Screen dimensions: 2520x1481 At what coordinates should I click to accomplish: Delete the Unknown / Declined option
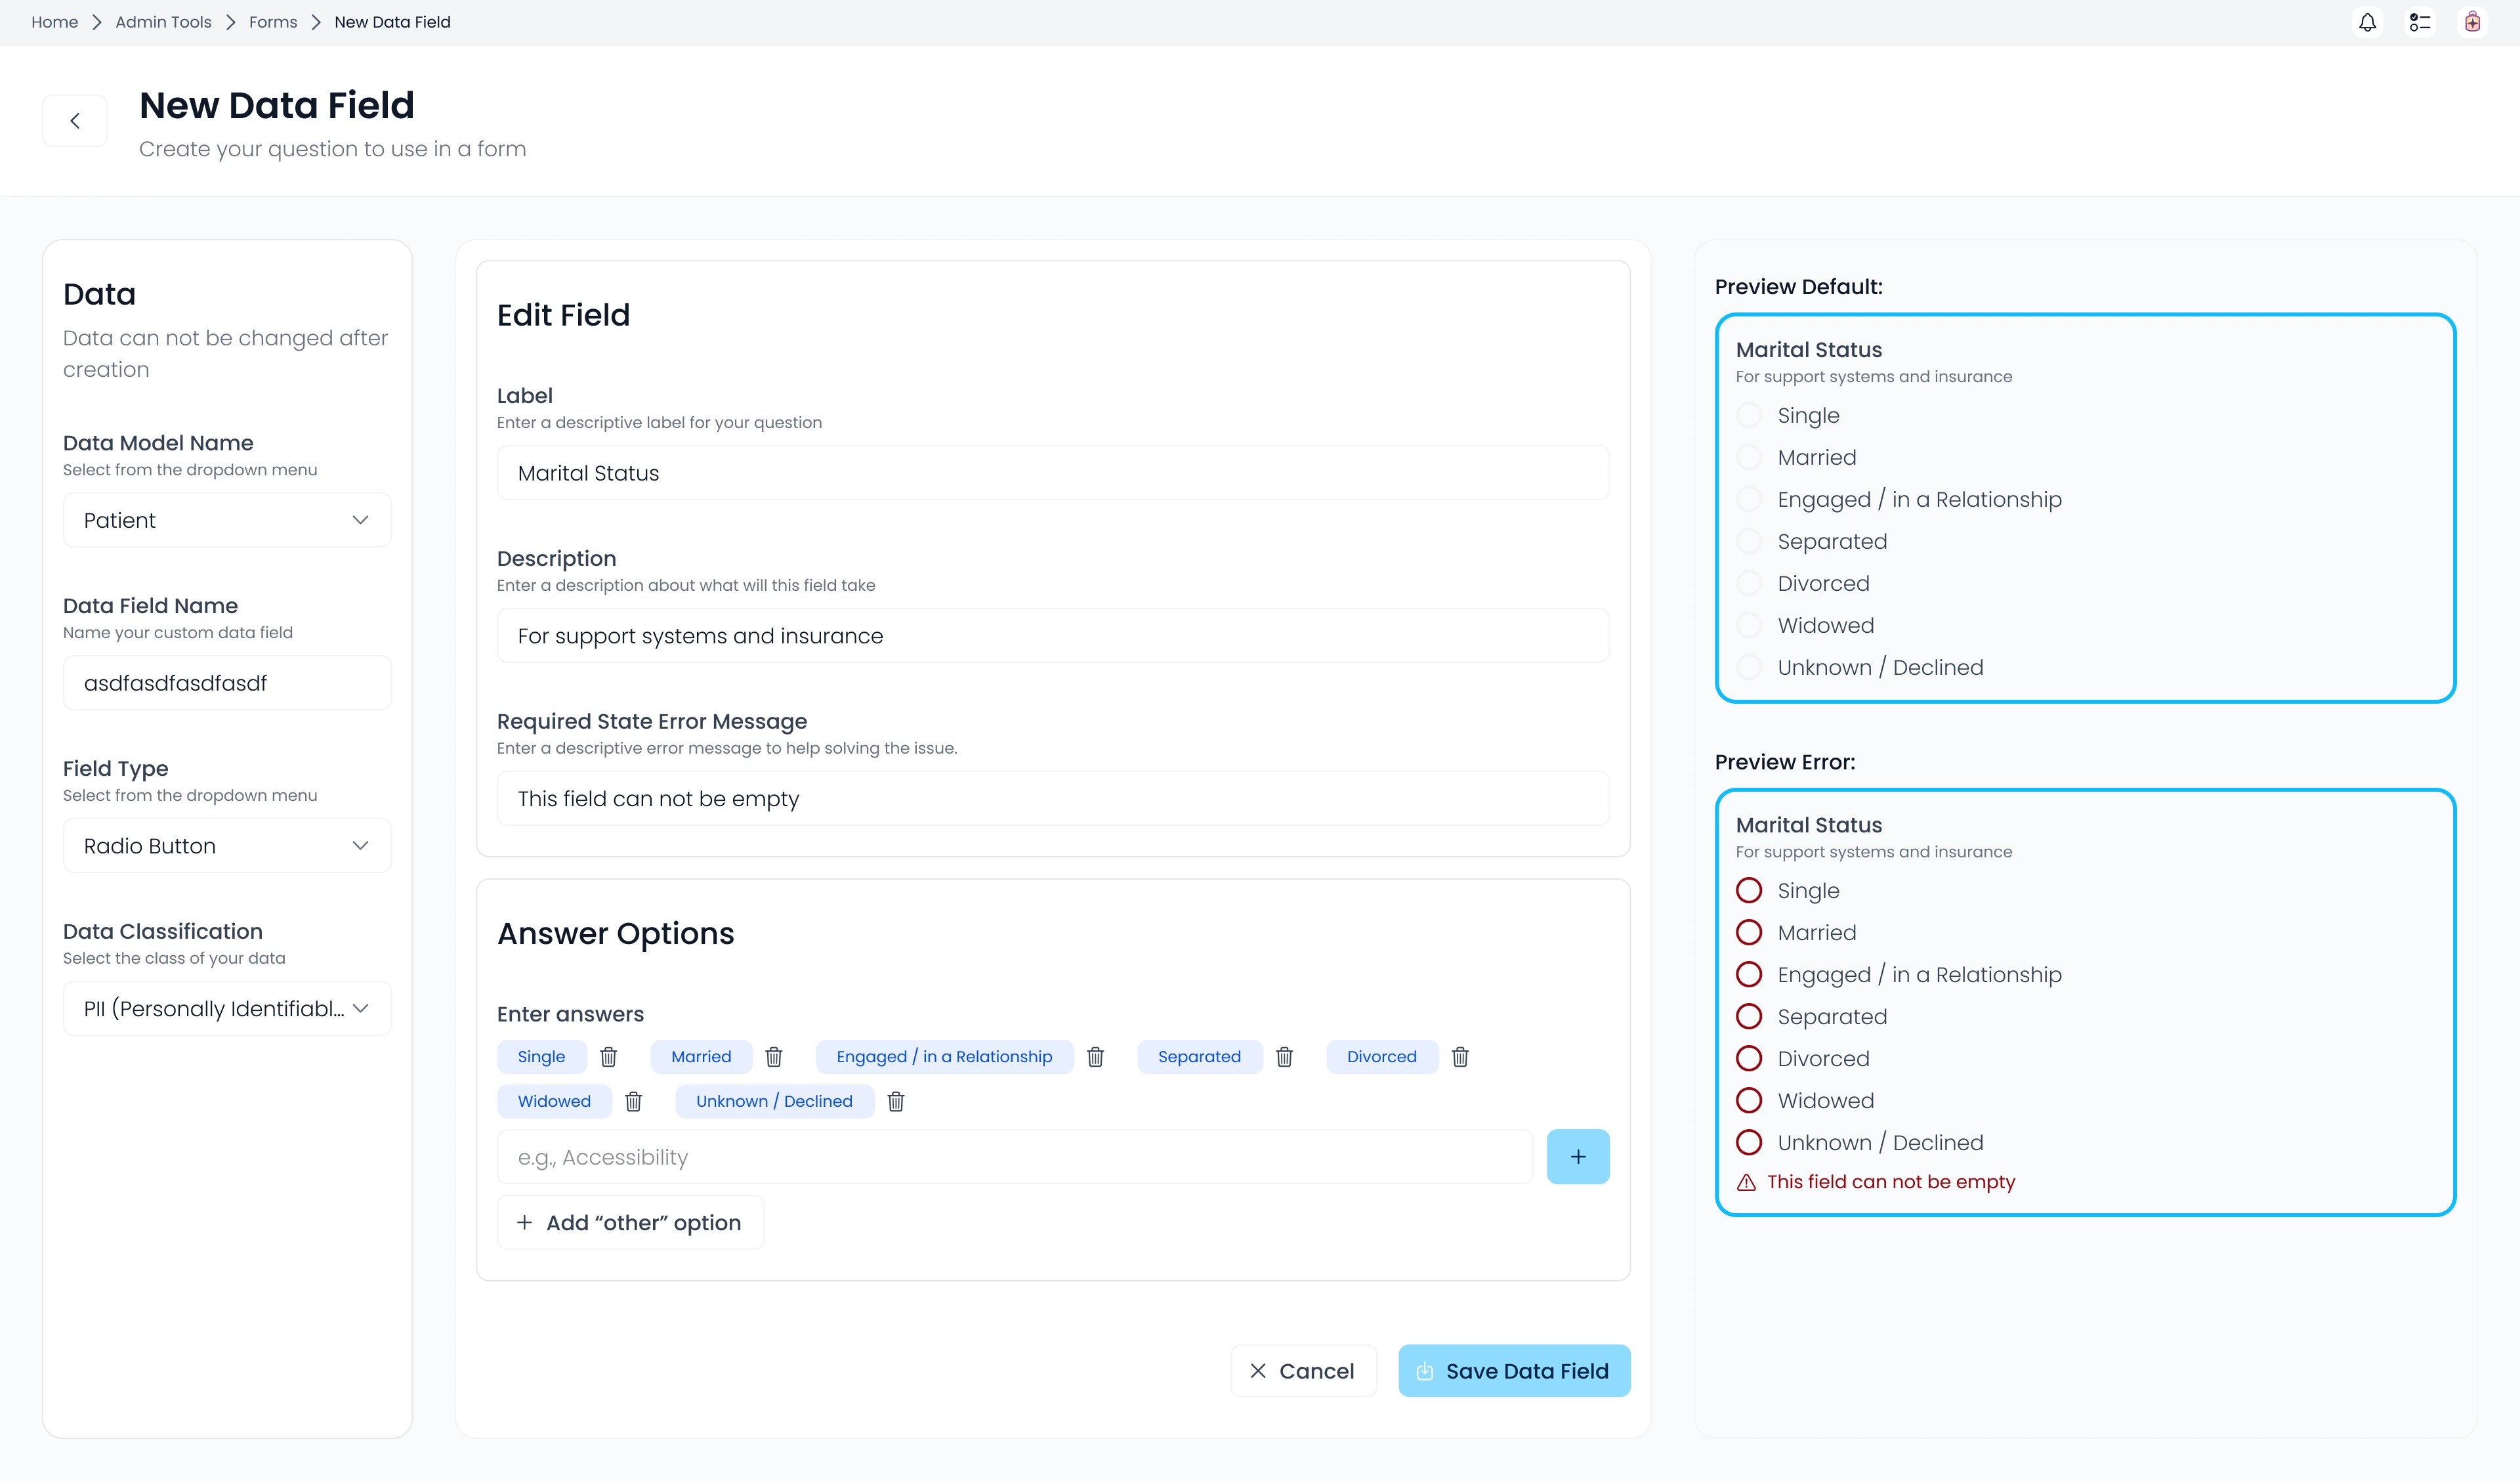[x=896, y=1102]
